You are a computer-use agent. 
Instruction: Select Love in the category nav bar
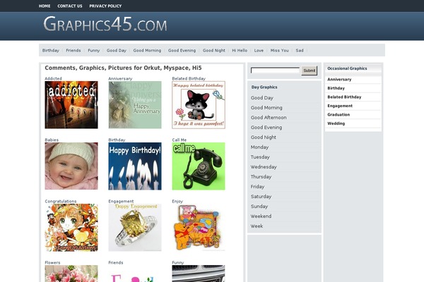(x=259, y=51)
